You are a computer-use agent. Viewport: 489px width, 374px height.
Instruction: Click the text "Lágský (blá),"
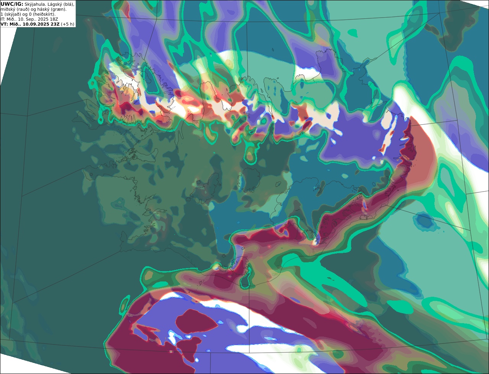coord(61,4)
